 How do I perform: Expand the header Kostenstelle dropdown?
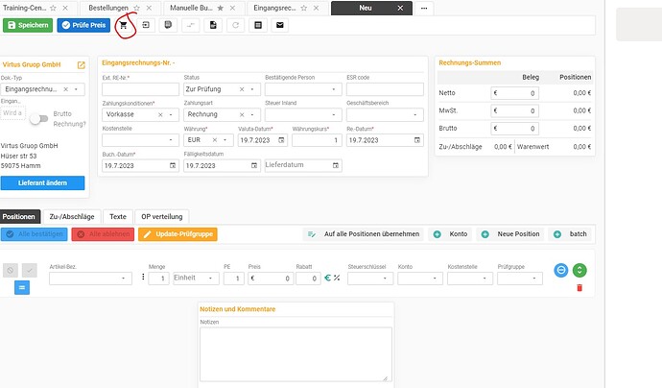(171, 140)
